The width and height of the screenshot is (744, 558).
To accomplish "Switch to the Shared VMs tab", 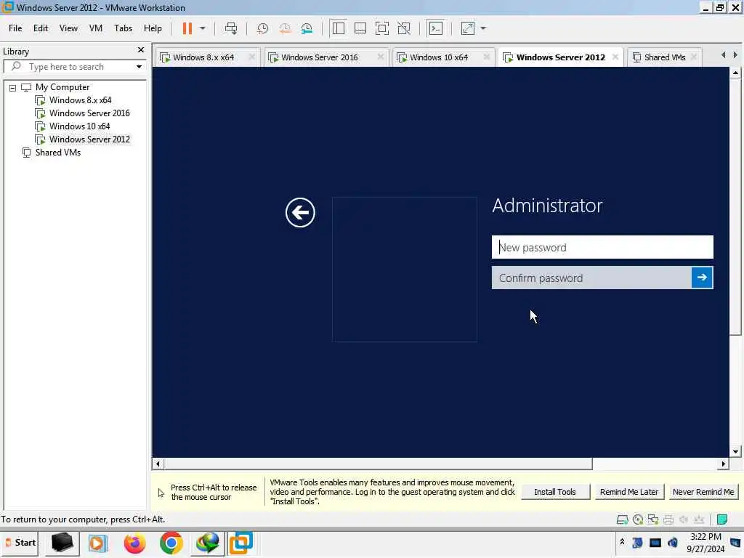I will pyautogui.click(x=665, y=57).
